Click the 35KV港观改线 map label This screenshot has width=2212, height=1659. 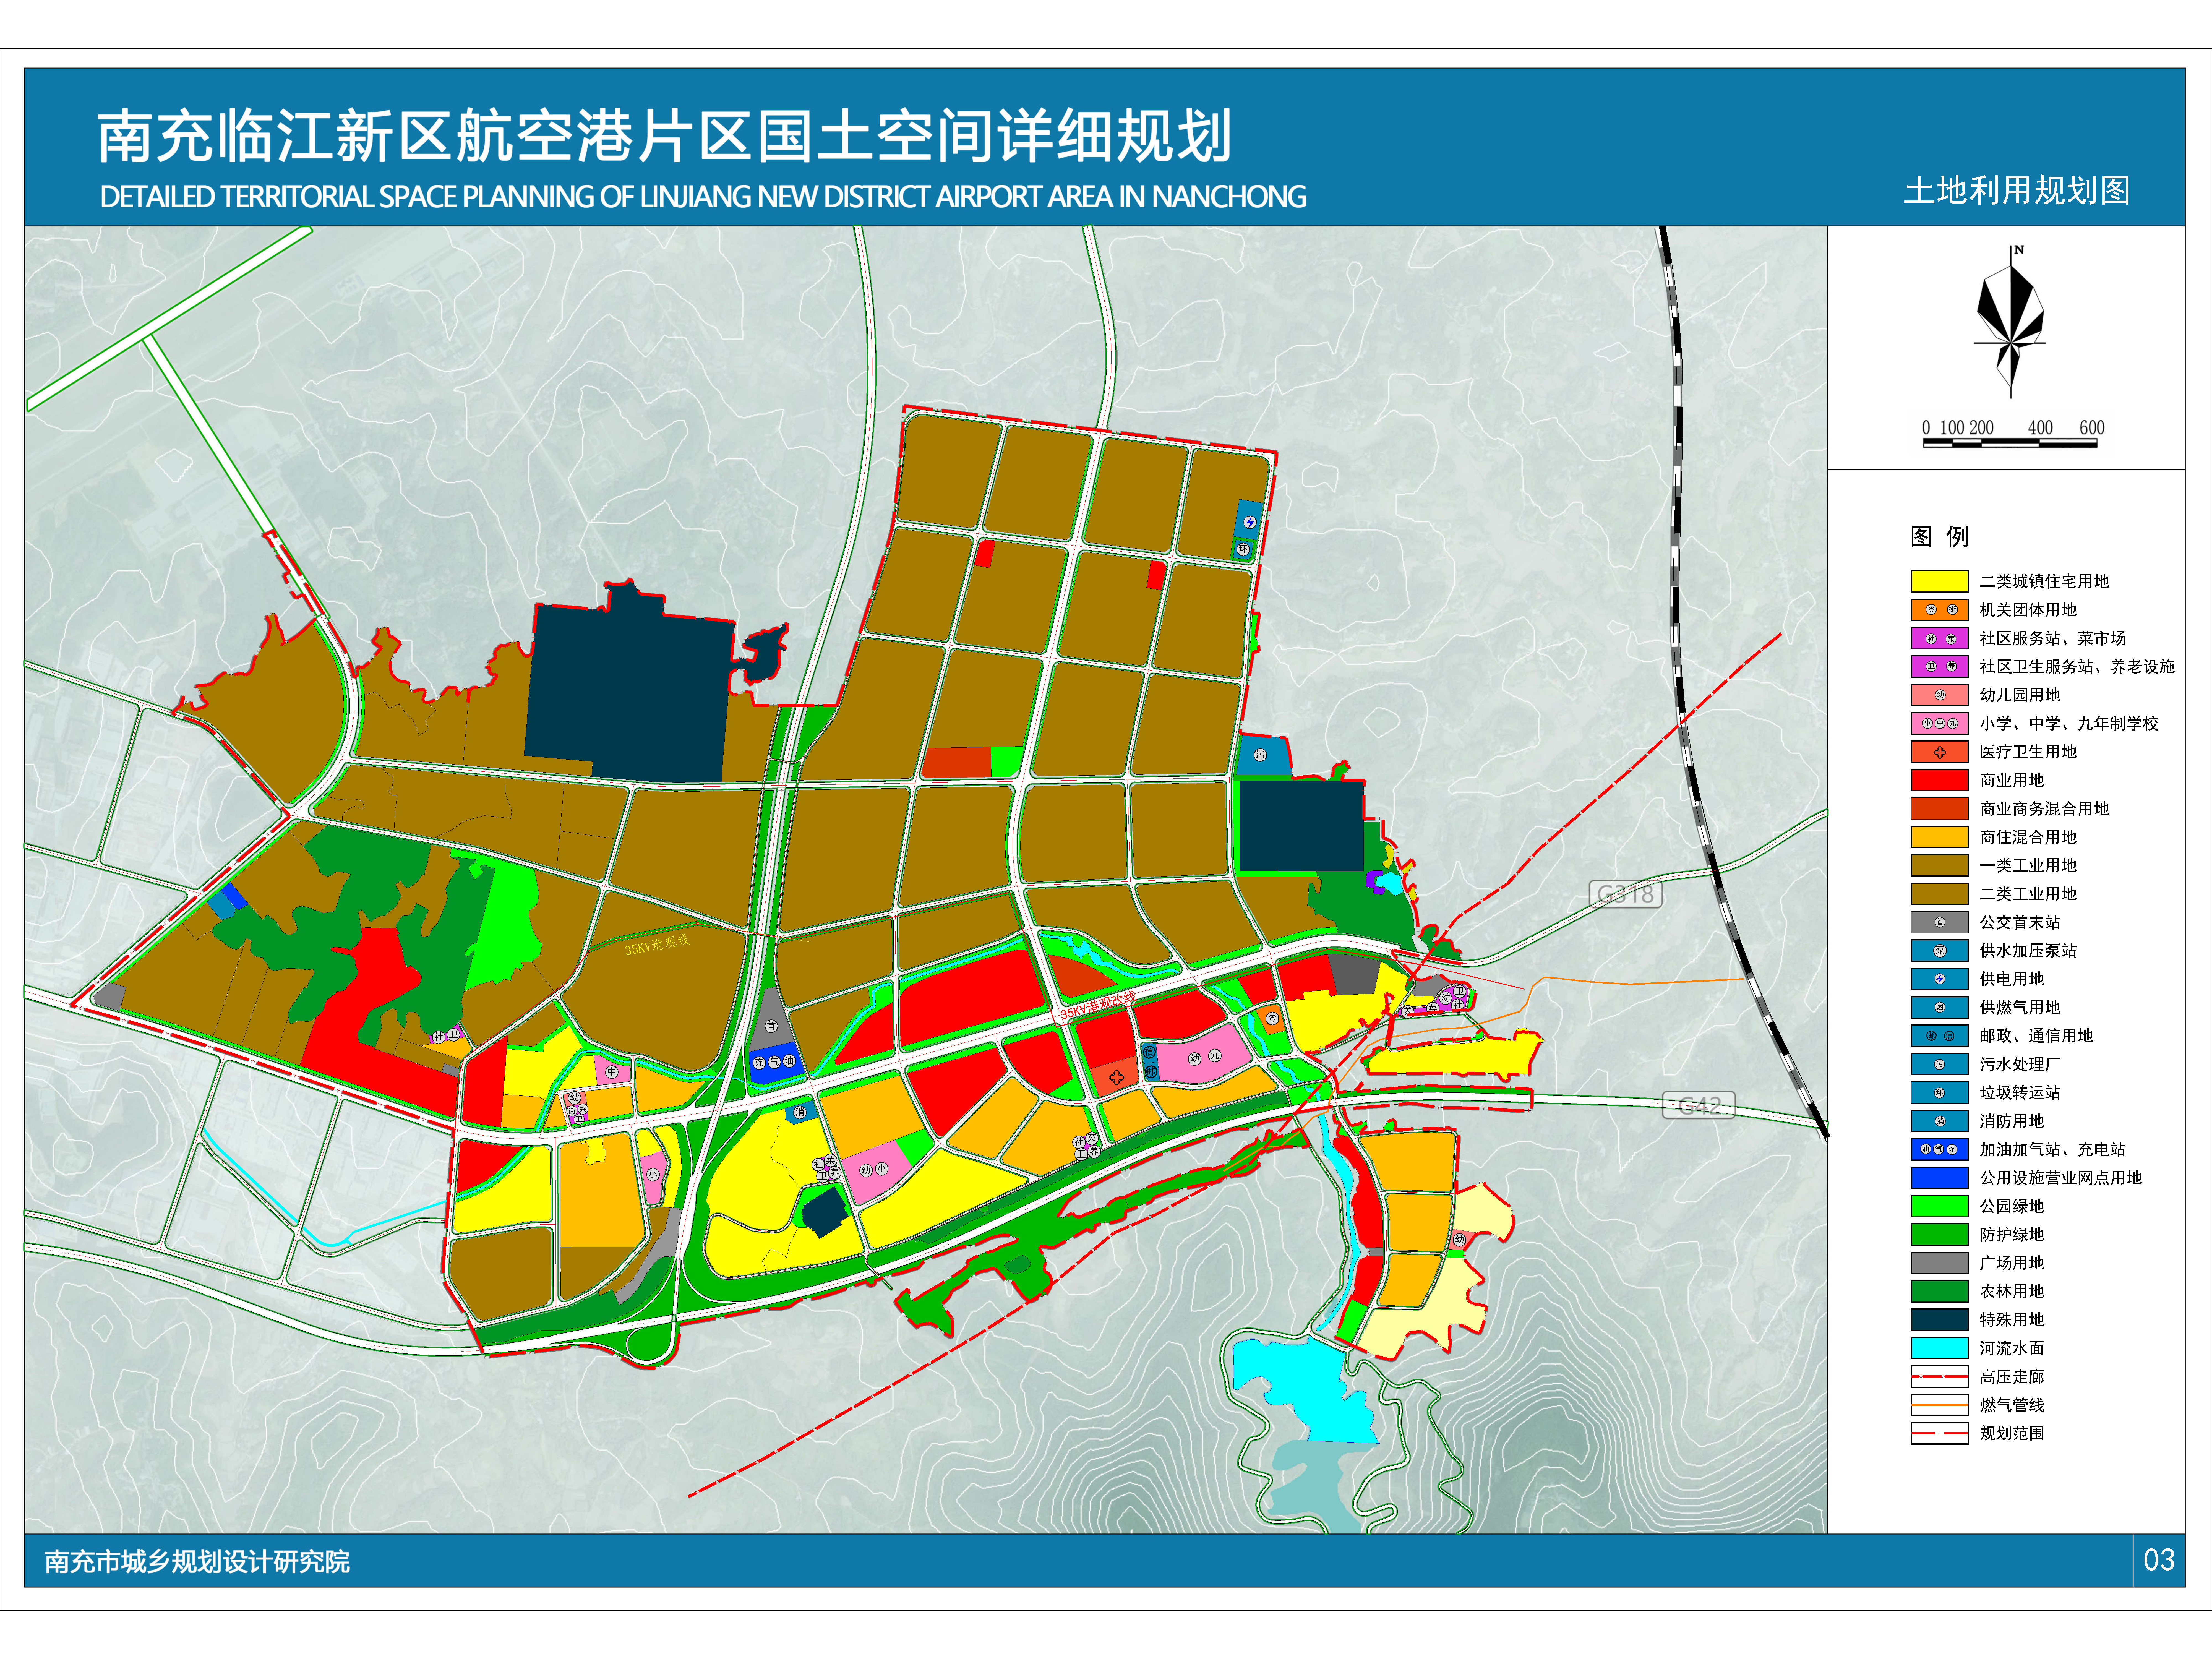(x=1098, y=1006)
